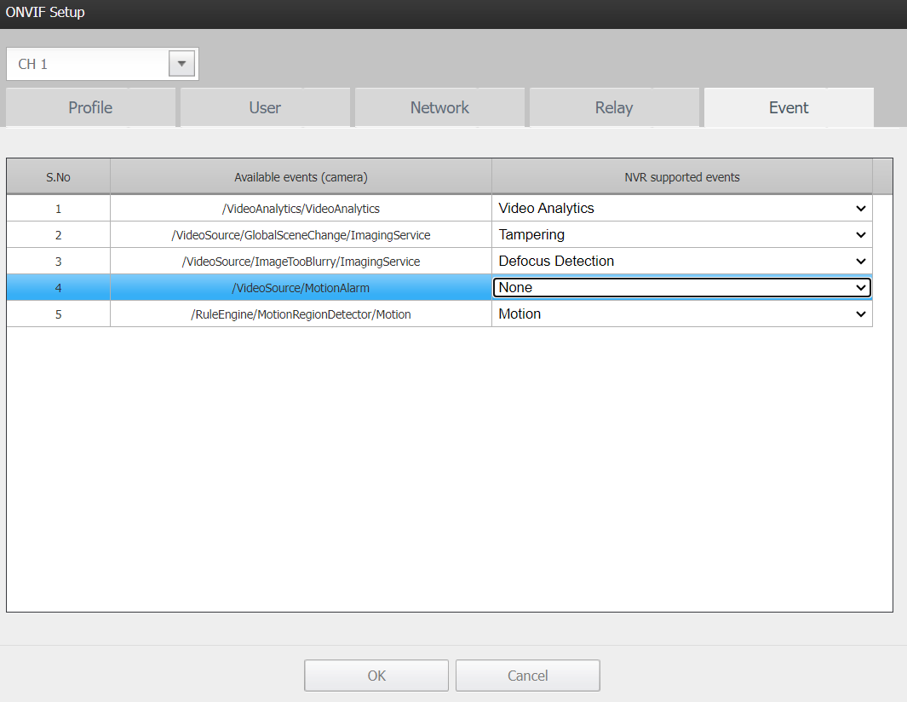This screenshot has height=702, width=907.
Task: Open the Network tab
Action: pos(439,107)
